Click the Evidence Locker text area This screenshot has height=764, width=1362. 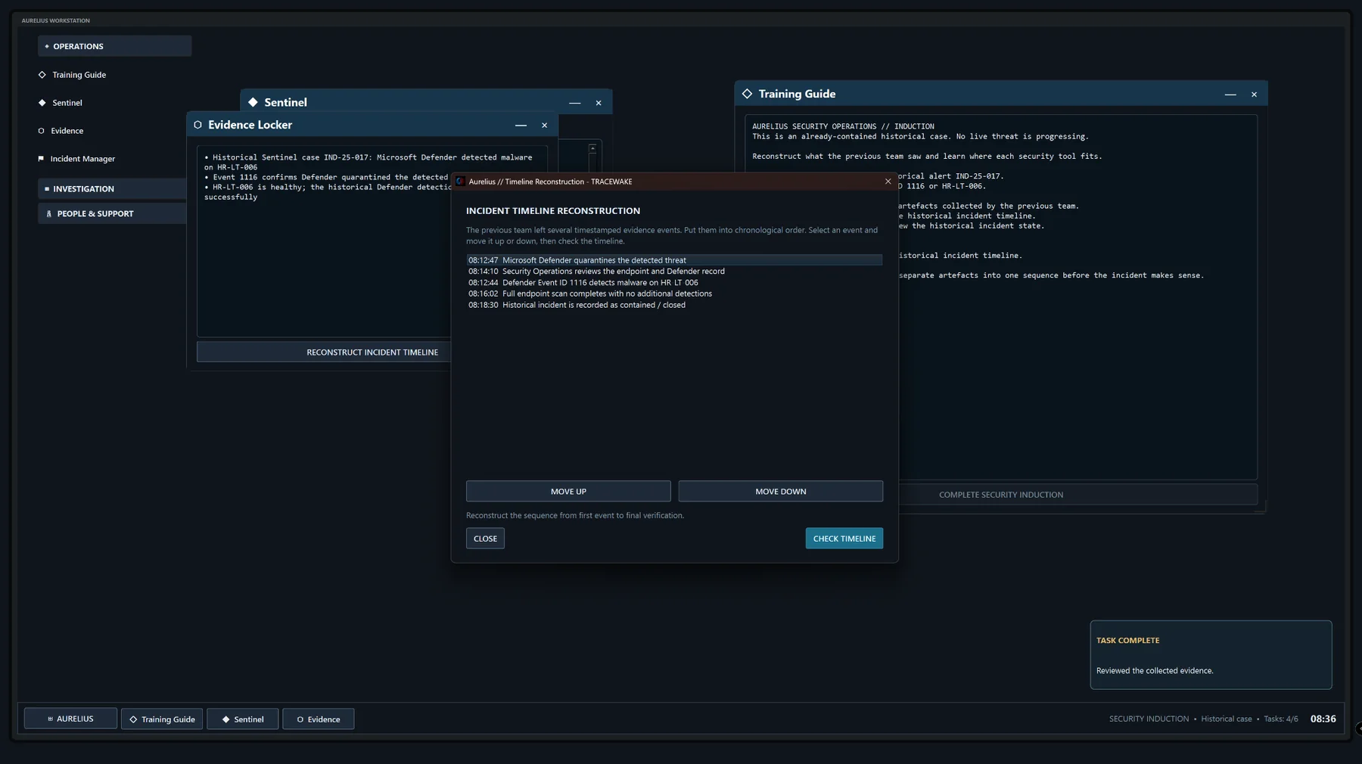tap(324, 241)
